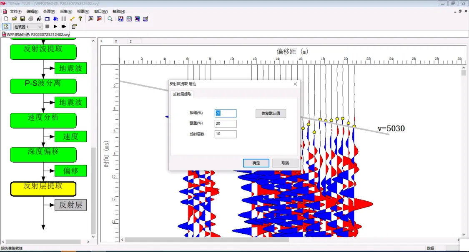Click the gray double-bar pause icon
Viewport: 469px width, 252px height.
(x=64, y=19)
